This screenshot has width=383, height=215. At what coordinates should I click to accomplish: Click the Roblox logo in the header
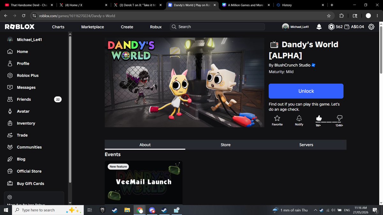point(20,27)
